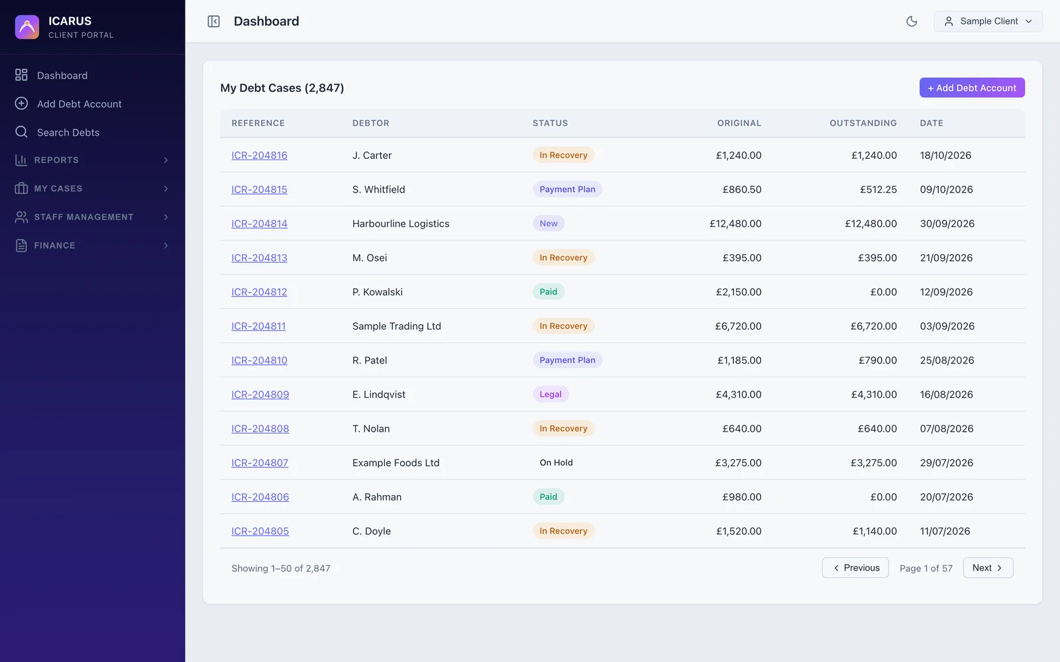Click the Page 1 of 57 text
This screenshot has width=1060, height=662.
926,569
